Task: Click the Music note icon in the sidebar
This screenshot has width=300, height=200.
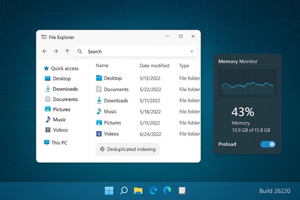Action: (x=48, y=119)
